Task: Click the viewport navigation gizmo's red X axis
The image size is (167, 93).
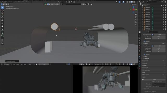Action: [133, 10]
